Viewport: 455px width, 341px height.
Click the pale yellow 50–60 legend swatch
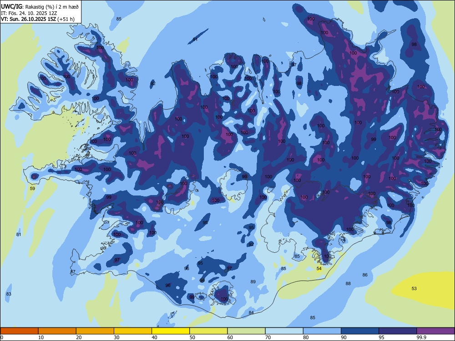click(208, 331)
